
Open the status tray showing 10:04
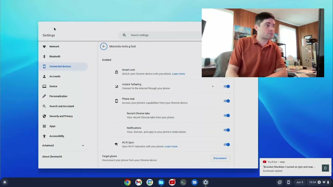pos(319,182)
